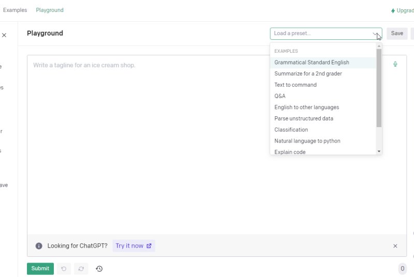Click the lightning Upgrade icon
The width and height of the screenshot is (414, 277).
[393, 11]
